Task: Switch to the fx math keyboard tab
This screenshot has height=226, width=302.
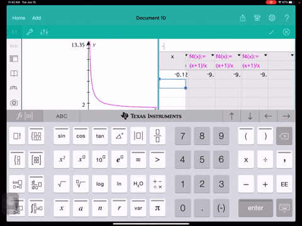Action: (25, 116)
